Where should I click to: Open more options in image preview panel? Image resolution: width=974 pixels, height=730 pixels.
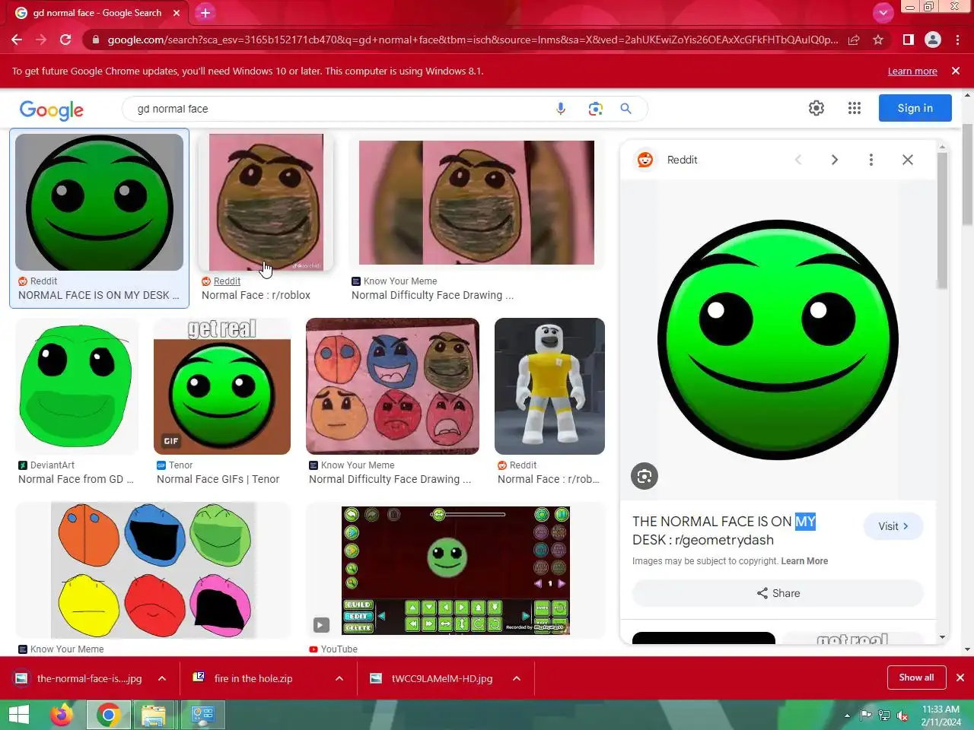[871, 160]
